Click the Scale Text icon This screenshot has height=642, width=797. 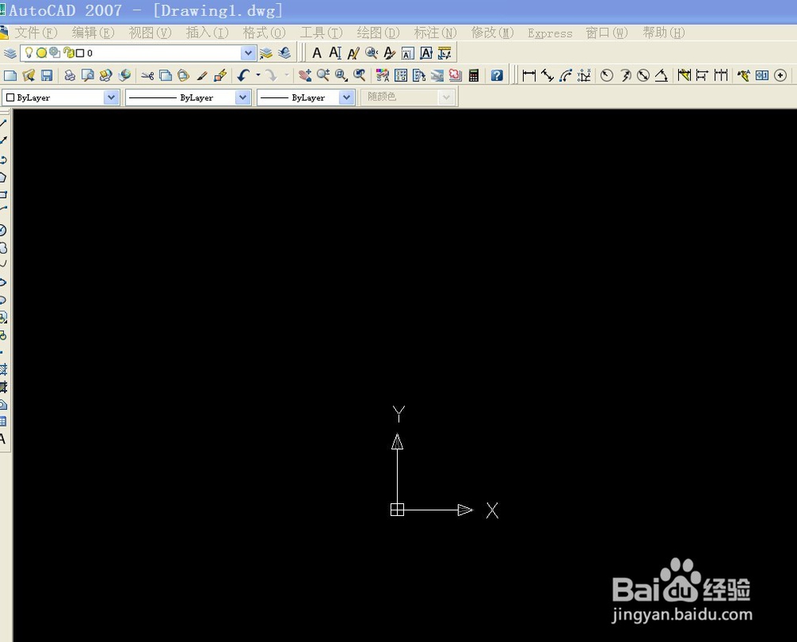[x=407, y=53]
